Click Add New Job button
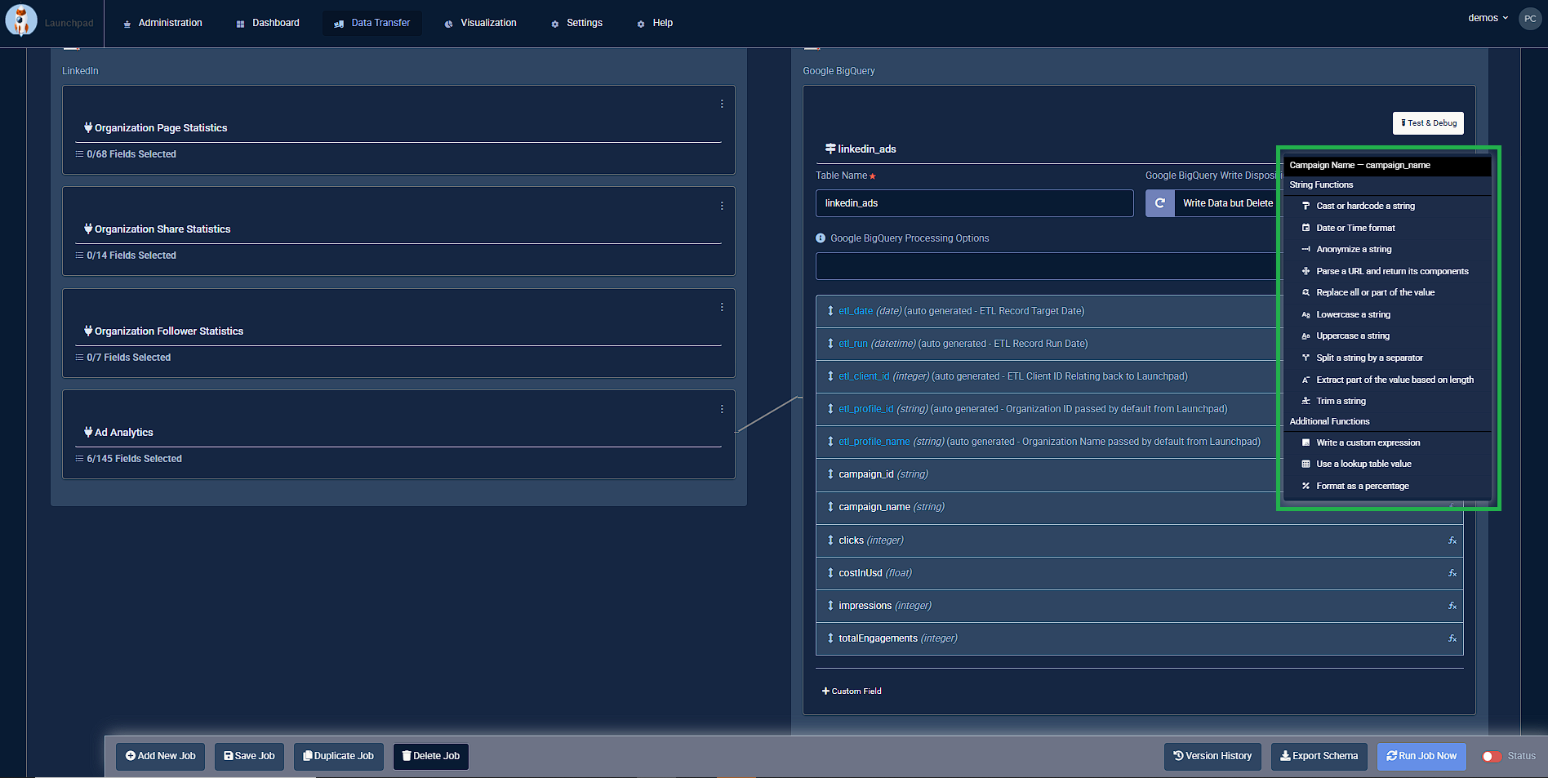 [160, 756]
